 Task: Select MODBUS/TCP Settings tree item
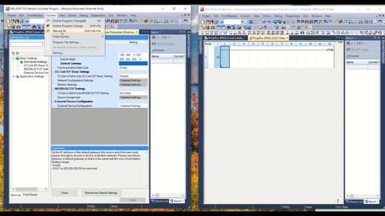36,69
